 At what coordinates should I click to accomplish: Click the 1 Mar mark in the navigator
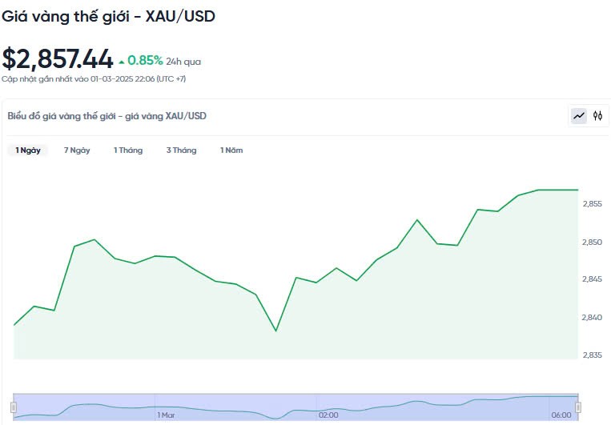coord(166,415)
